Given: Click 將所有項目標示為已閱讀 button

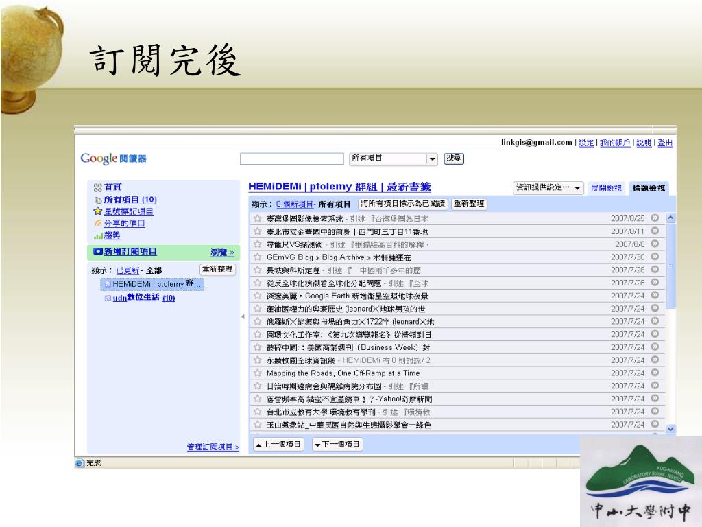Looking at the screenshot, I should tap(402, 204).
